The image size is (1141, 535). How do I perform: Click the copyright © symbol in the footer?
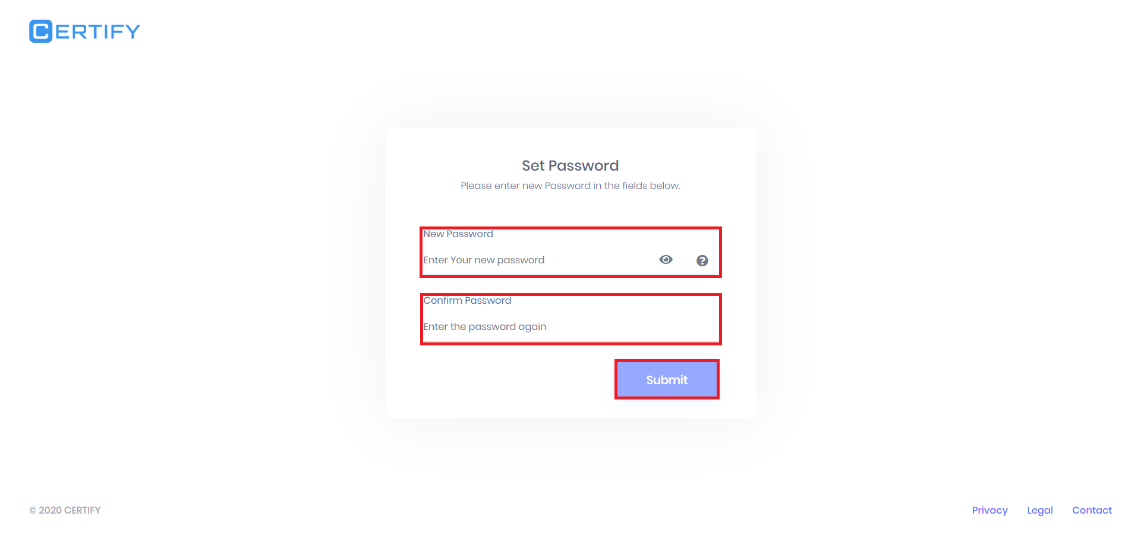33,511
